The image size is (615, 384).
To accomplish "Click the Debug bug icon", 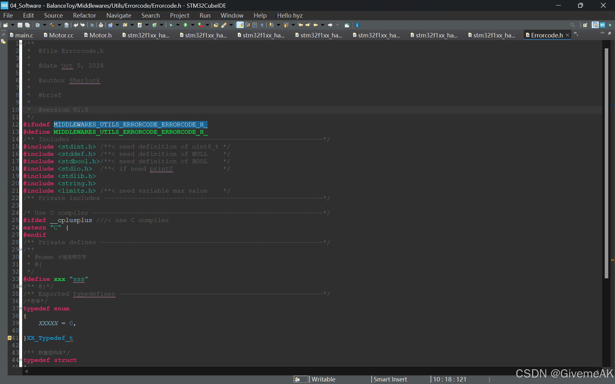I will pos(170,25).
